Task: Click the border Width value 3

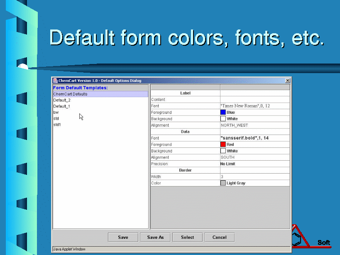Action: click(222, 177)
